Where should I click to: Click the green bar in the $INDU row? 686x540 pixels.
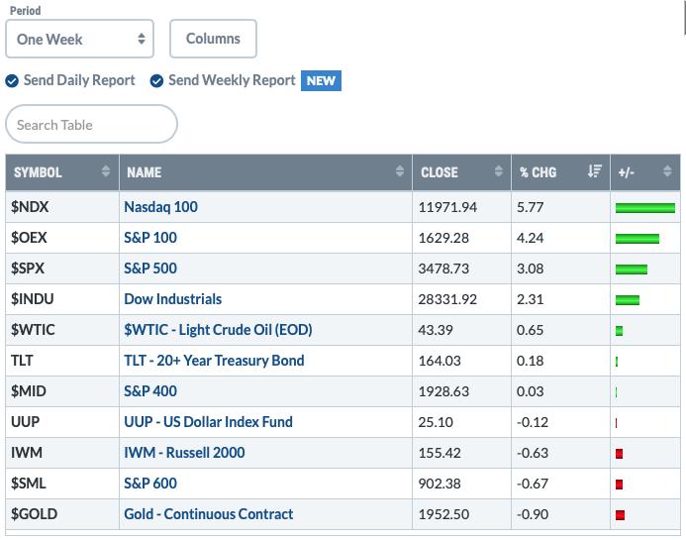click(628, 300)
